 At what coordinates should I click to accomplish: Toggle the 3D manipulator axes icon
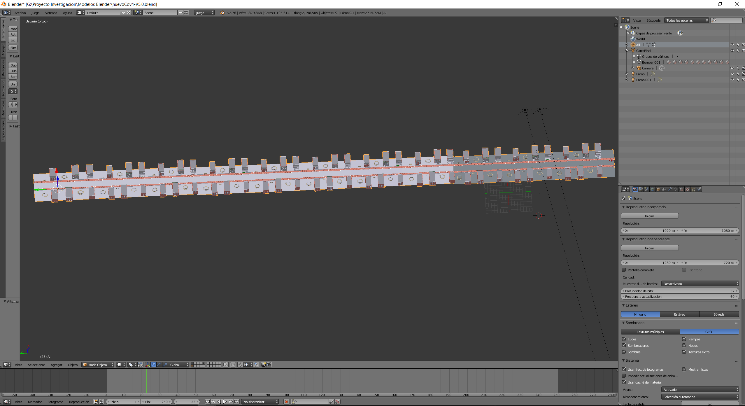point(148,365)
